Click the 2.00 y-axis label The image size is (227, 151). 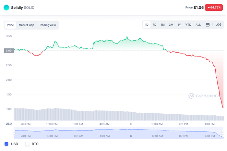9,80
